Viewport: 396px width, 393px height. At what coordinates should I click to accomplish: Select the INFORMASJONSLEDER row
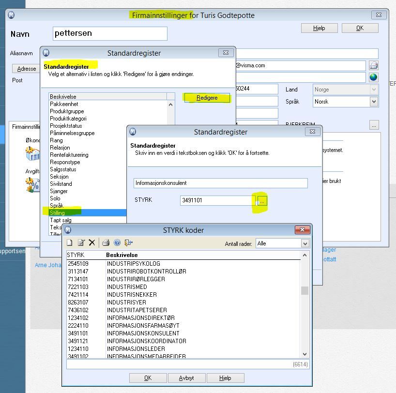pyautogui.click(x=183, y=349)
